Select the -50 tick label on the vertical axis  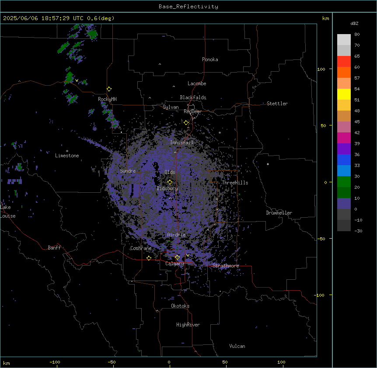tap(321, 239)
